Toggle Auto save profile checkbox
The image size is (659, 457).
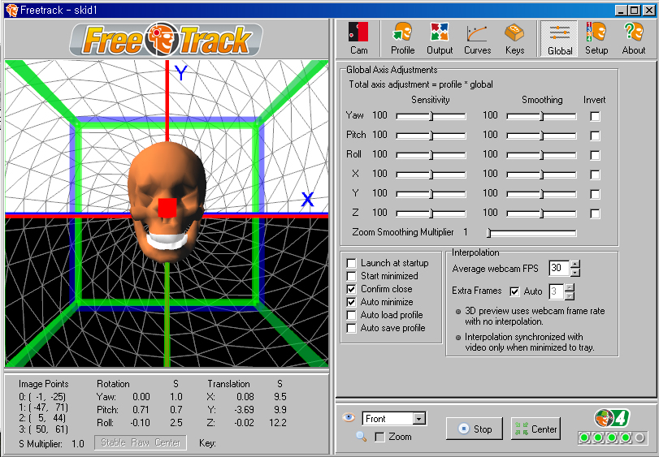click(x=351, y=328)
